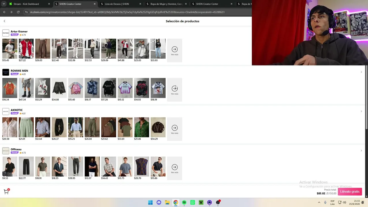Image resolution: width=368 pixels, height=207 pixels.
Task: Click the Officeau store logo
Action: 6,151
